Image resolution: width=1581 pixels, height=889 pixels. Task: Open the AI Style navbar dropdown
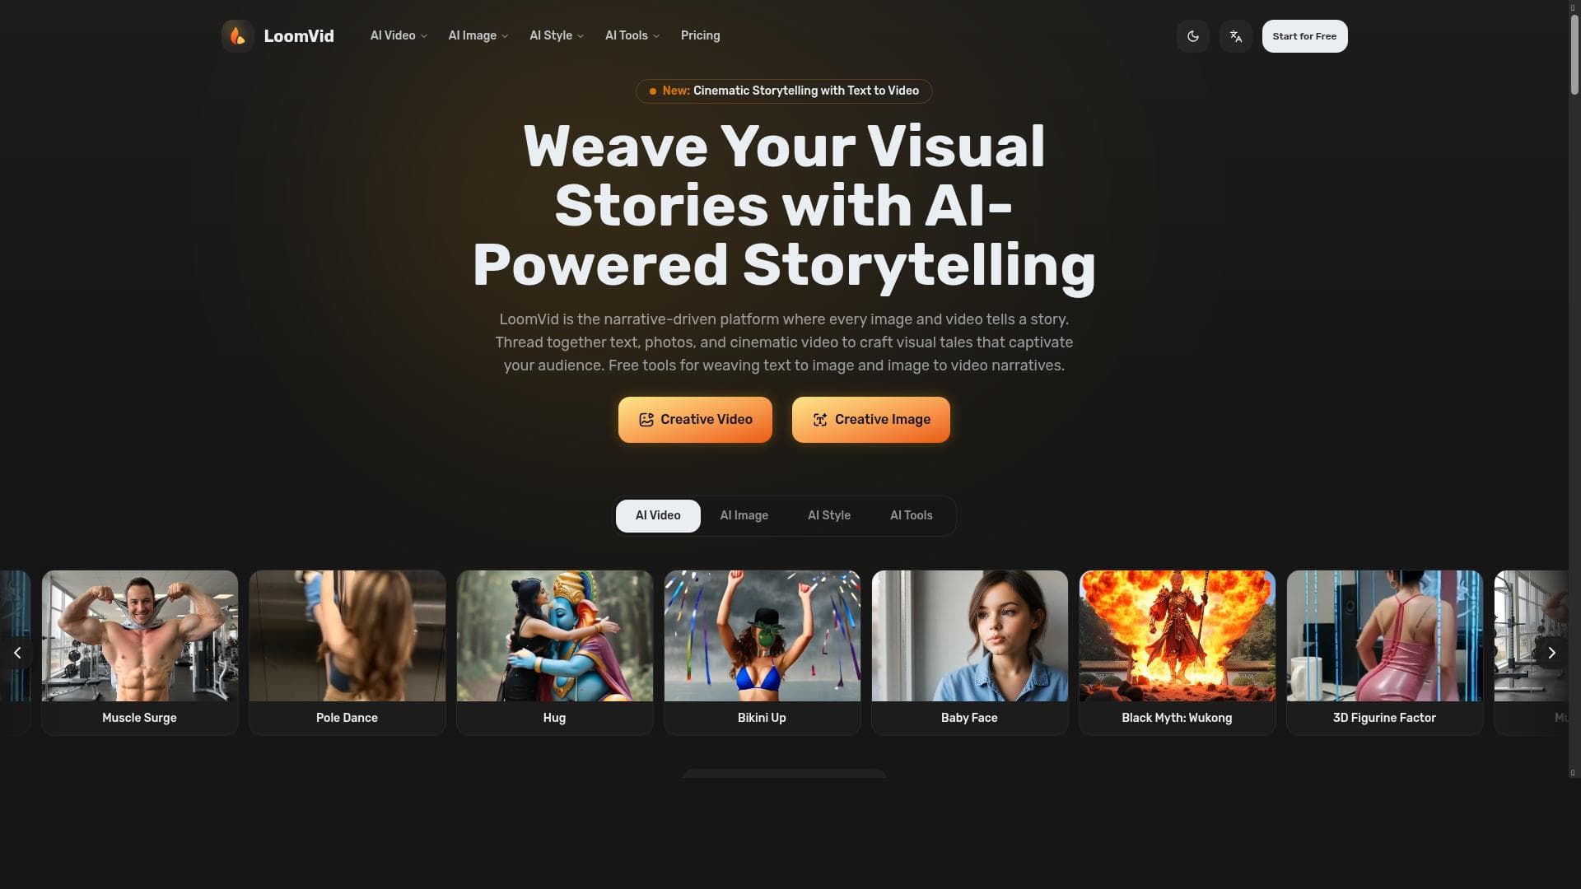pyautogui.click(x=557, y=35)
